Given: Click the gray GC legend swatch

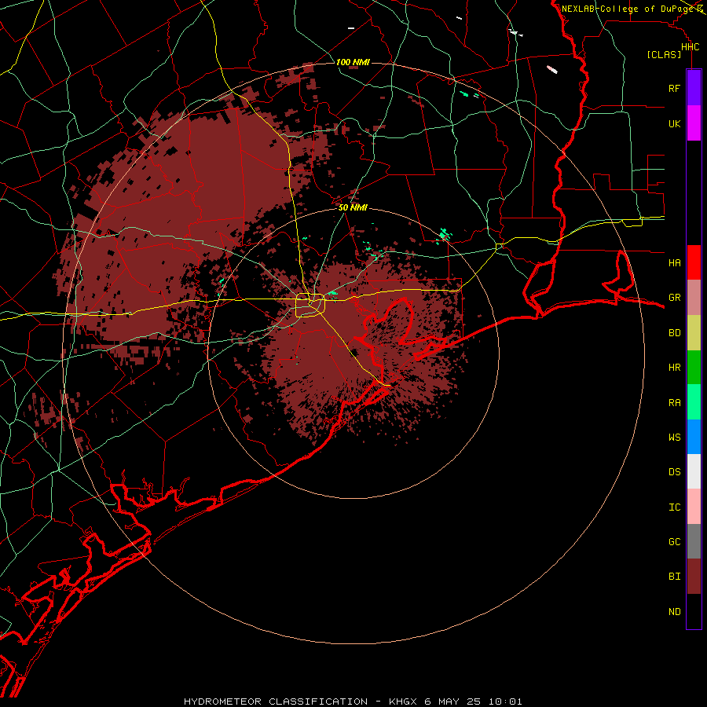Looking at the screenshot, I should point(694,541).
